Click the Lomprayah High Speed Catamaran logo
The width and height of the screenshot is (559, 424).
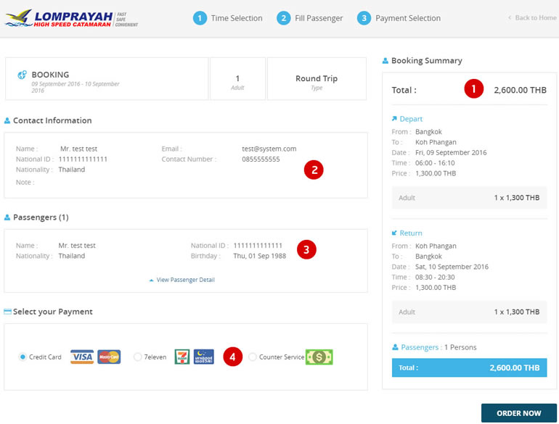(70, 18)
